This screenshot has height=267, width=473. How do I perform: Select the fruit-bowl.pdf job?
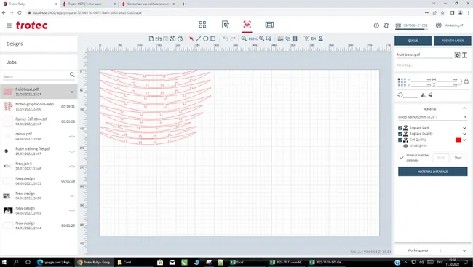click(39, 92)
